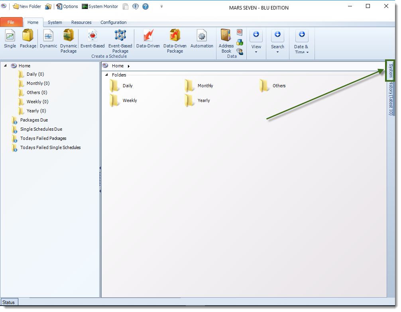Open the View dropdown in ribbon
401x312 pixels.
pyautogui.click(x=256, y=42)
